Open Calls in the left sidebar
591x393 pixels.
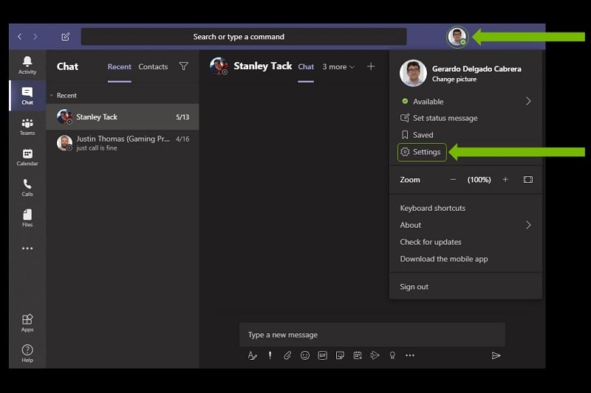pyautogui.click(x=27, y=187)
